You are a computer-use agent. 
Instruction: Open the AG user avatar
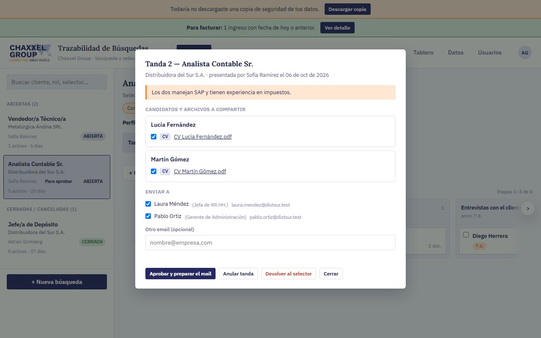click(x=525, y=53)
